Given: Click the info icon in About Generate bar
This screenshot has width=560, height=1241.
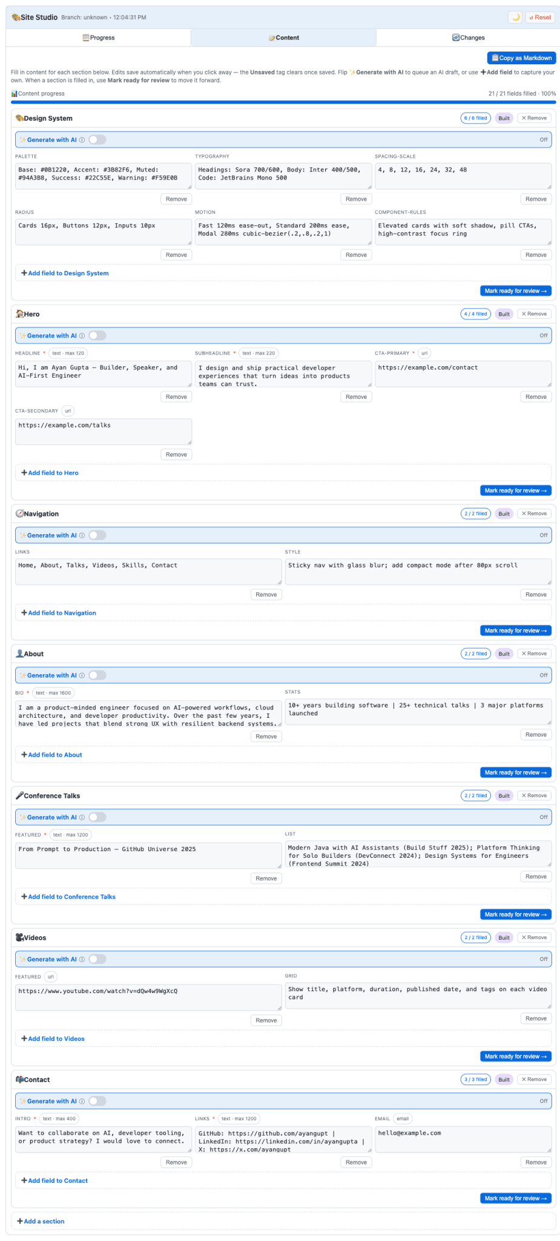Looking at the screenshot, I should (x=82, y=675).
